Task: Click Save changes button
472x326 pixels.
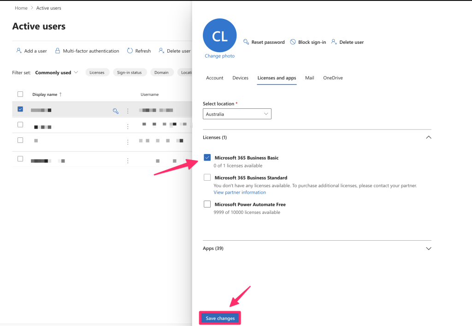Action: pyautogui.click(x=220, y=318)
